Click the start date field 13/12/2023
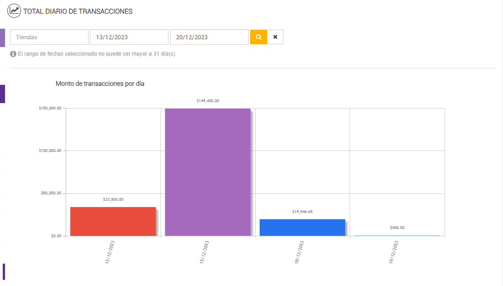The image size is (503, 286). (x=129, y=37)
